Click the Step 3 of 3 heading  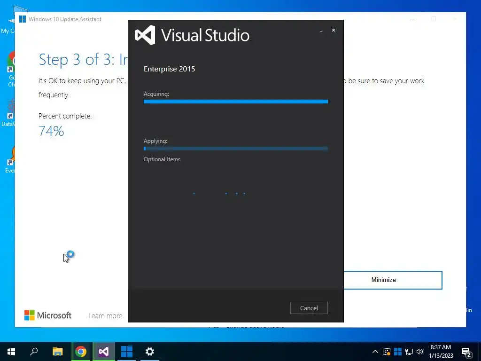pyautogui.click(x=83, y=60)
